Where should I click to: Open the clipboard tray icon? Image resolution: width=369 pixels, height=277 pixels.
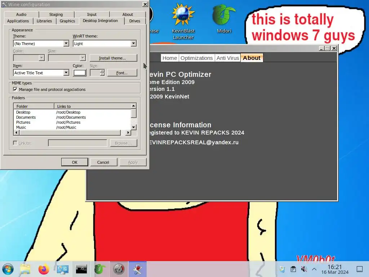tap(293, 269)
